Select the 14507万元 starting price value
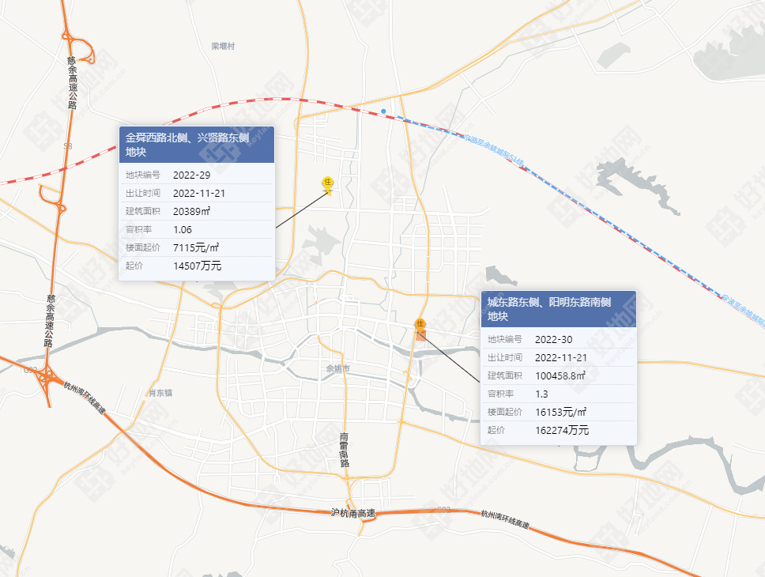The width and height of the screenshot is (765, 577). click(x=197, y=266)
